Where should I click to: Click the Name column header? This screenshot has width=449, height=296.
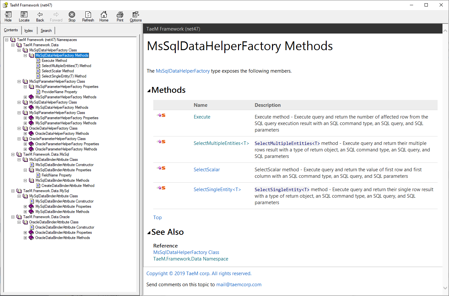click(201, 105)
